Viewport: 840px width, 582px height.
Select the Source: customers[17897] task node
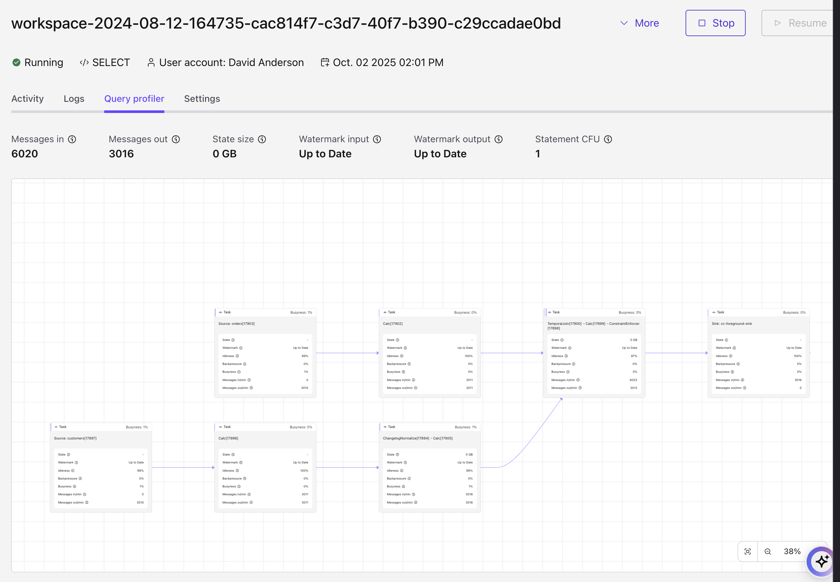tap(101, 438)
